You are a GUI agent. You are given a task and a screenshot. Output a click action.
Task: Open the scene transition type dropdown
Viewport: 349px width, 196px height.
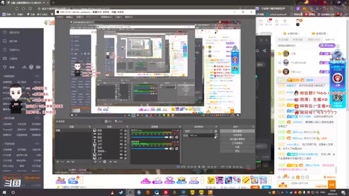198,131
